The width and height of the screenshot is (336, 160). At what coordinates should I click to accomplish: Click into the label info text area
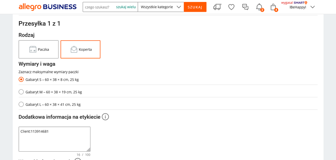click(54, 139)
